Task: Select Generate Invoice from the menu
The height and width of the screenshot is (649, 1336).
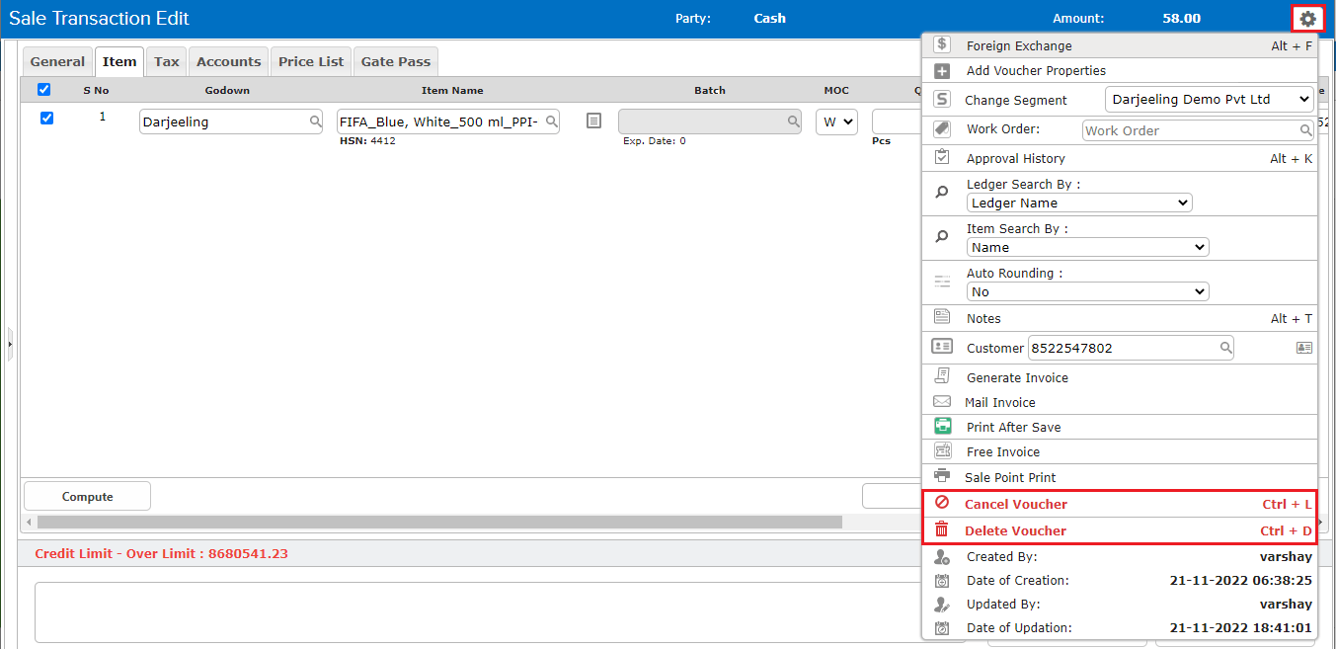Action: (1017, 377)
